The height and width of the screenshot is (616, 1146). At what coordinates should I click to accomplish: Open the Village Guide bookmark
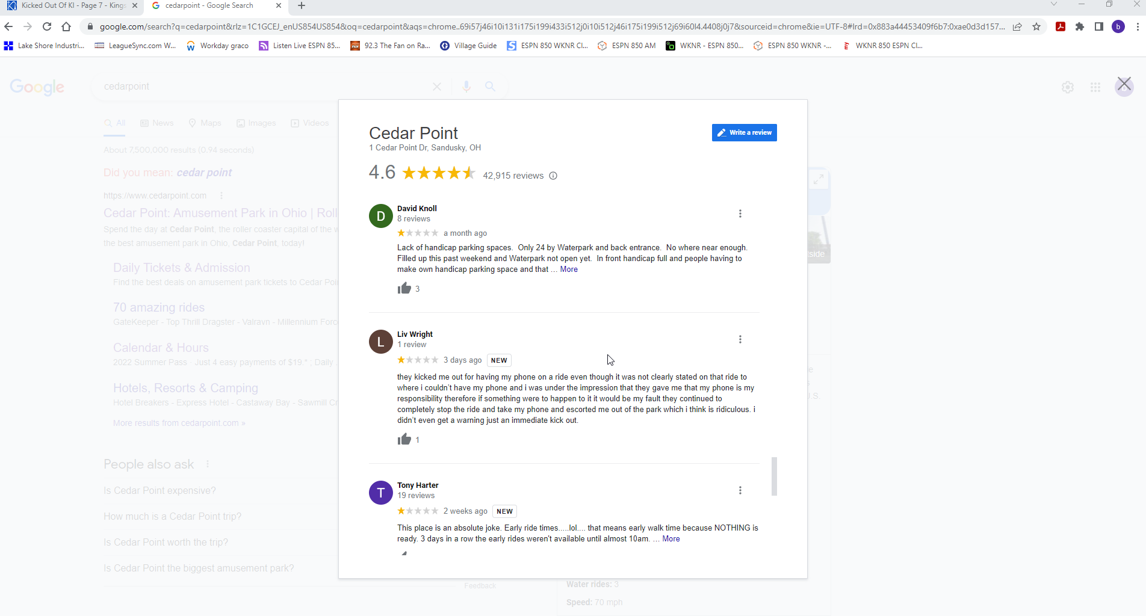pyautogui.click(x=469, y=46)
